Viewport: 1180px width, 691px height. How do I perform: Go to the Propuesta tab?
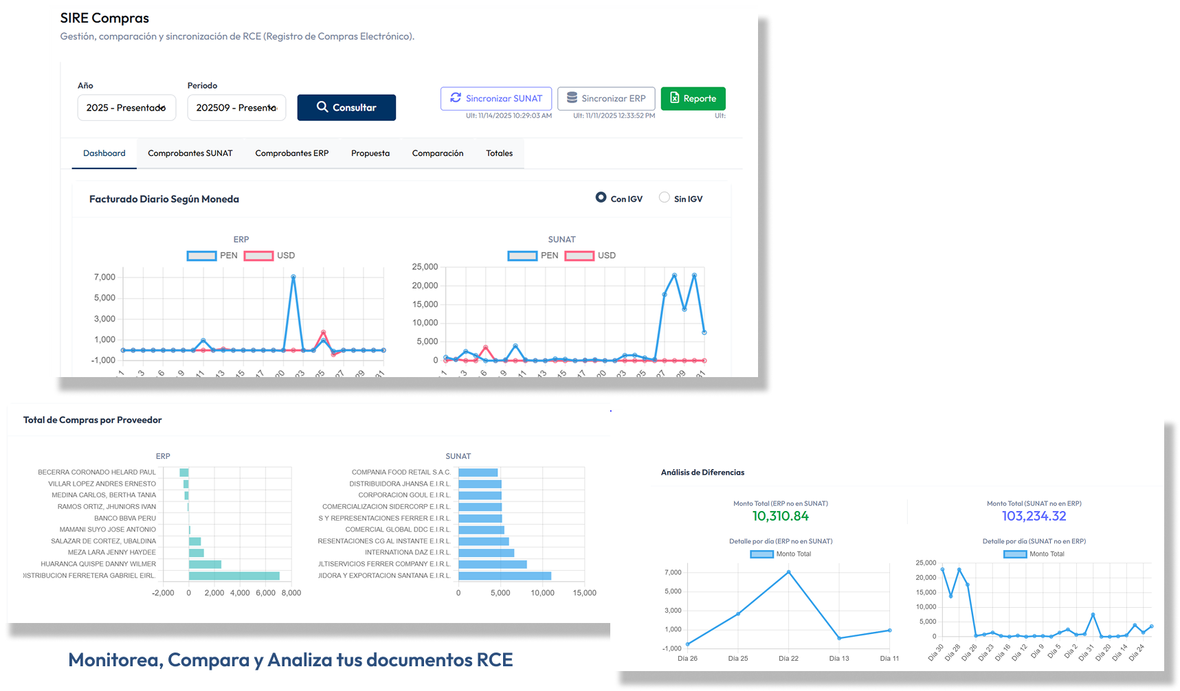tap(370, 153)
